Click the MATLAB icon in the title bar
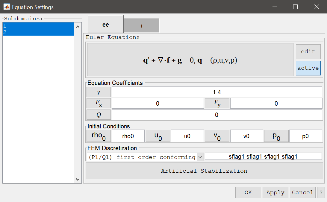This screenshot has width=327, height=202. (7, 7)
